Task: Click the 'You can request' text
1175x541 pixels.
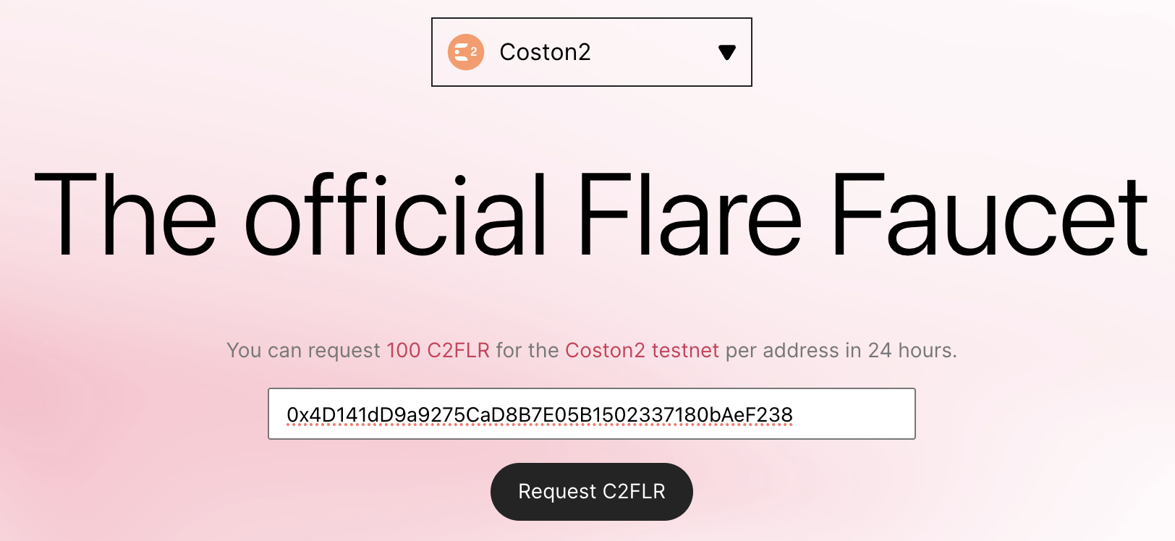Action: pos(303,351)
